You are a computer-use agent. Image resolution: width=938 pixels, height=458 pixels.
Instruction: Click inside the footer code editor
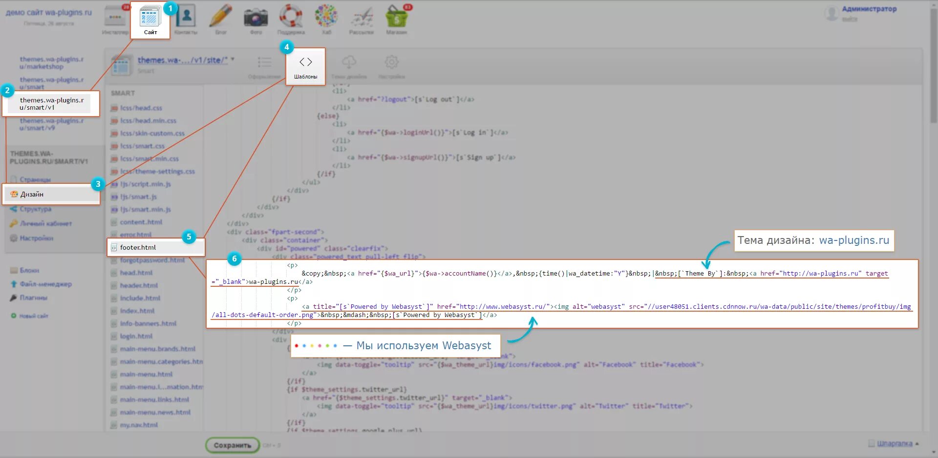[562, 294]
